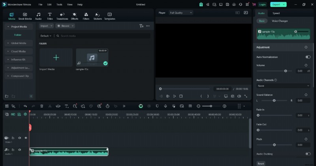Click the voiceover microphone icon in timeline toolbar
This screenshot has width=316, height=166.
(x=166, y=106)
